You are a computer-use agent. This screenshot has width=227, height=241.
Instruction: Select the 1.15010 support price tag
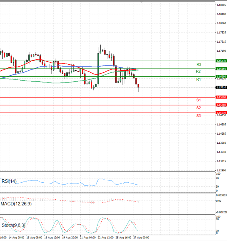[221, 113]
